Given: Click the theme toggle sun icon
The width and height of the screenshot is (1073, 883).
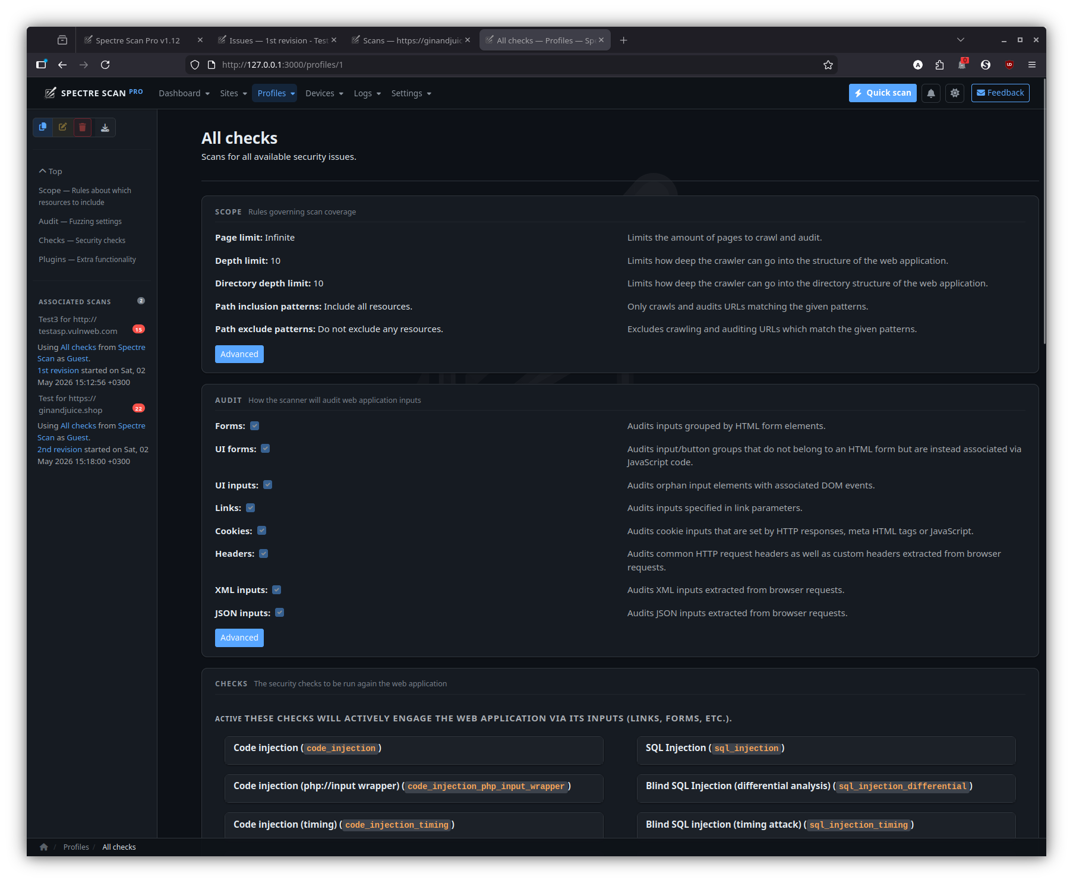Looking at the screenshot, I should click(x=955, y=93).
